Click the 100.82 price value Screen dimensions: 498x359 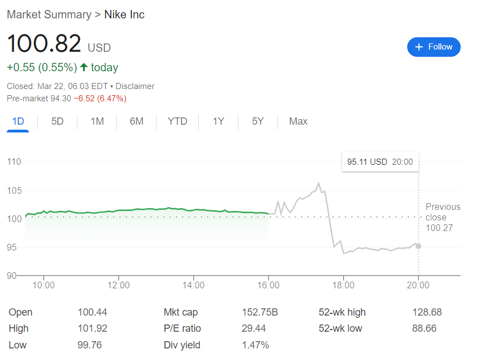44,43
